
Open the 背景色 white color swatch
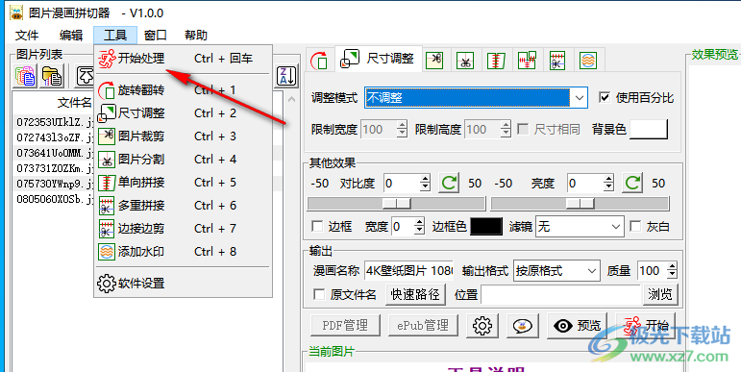[649, 129]
